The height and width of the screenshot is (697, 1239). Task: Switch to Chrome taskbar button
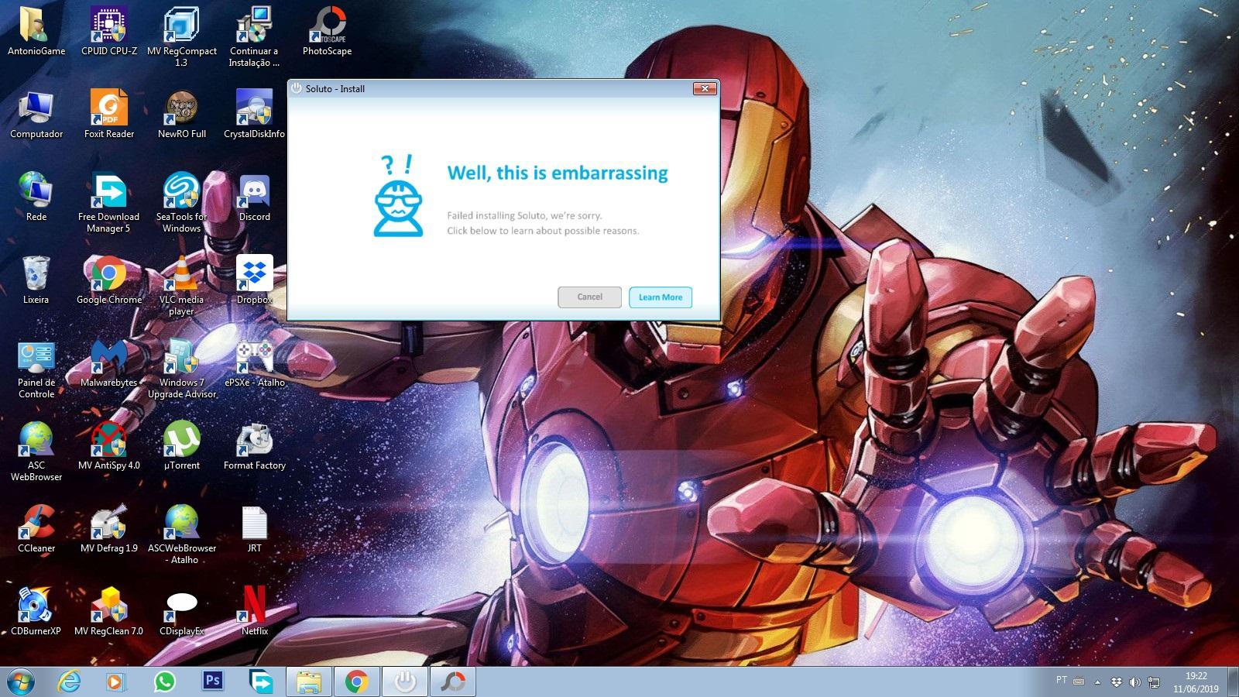356,682
